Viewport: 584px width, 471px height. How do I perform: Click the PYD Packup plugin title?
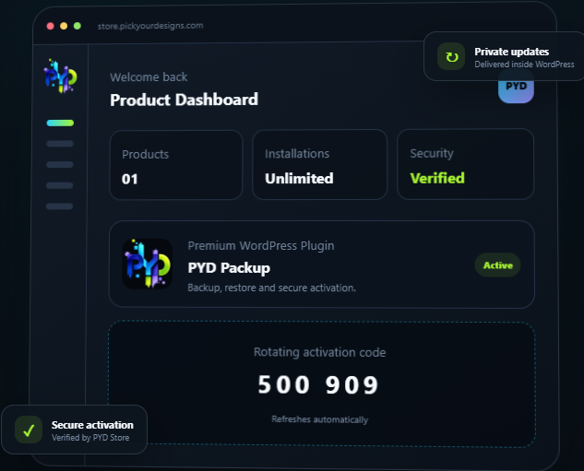coord(229,268)
